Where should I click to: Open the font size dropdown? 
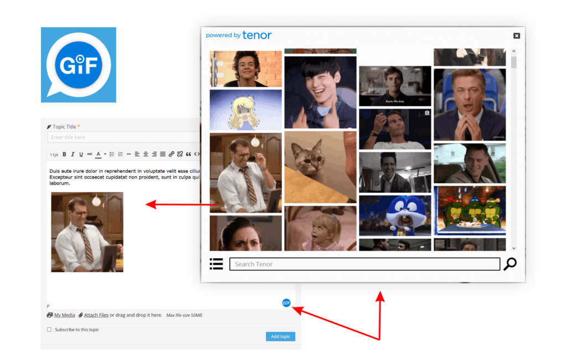[54, 154]
